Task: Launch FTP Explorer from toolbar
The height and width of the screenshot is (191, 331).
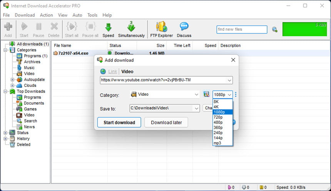Action: 162,30
